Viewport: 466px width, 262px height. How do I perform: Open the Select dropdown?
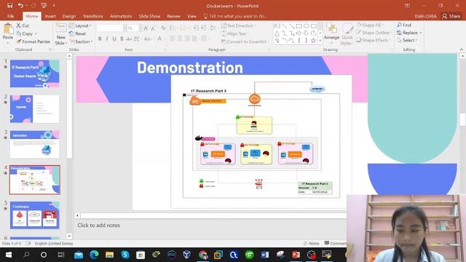tap(407, 40)
